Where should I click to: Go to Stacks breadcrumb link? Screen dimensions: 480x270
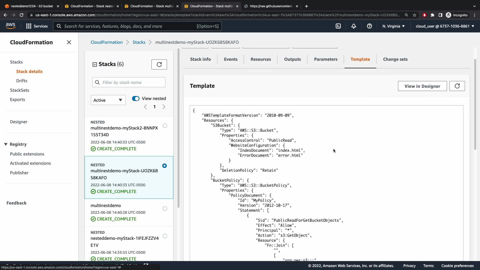click(x=139, y=42)
